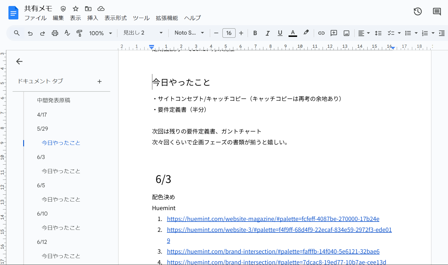This screenshot has height=265, width=448.
Task: Add a new document tab
Action: [x=100, y=81]
